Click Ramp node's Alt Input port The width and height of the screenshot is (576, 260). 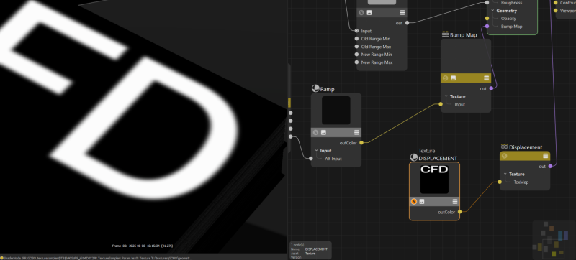[x=311, y=158]
